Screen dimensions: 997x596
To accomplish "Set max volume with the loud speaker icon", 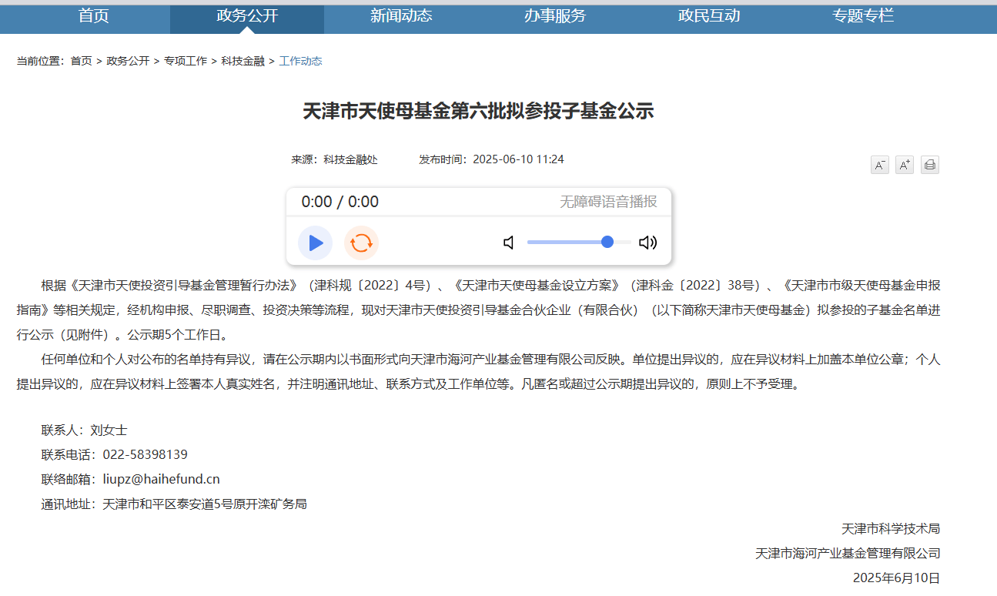I will [x=648, y=243].
